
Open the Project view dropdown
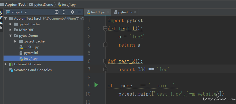tap(26, 12)
